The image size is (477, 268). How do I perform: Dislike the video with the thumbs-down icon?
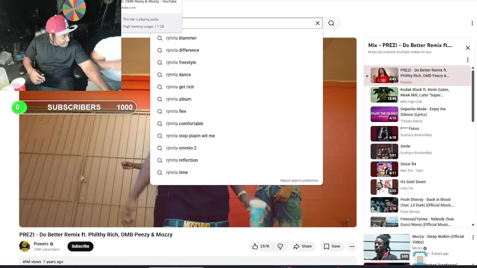point(280,246)
